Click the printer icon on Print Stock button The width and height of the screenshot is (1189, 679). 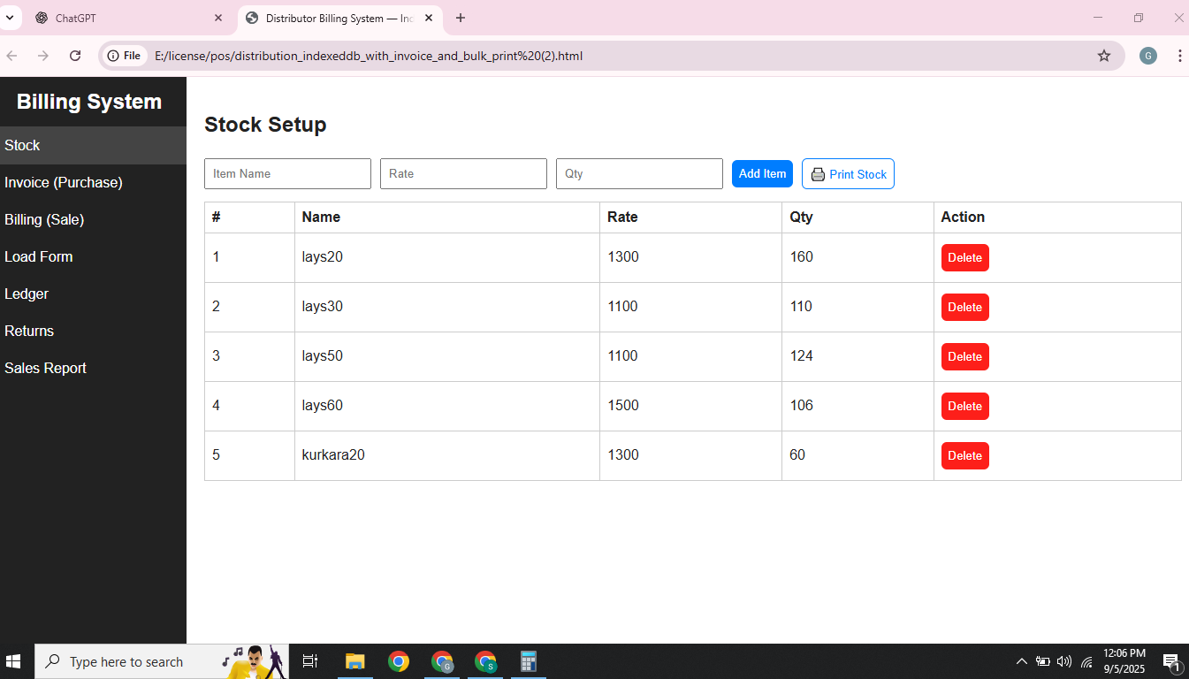[x=818, y=173]
